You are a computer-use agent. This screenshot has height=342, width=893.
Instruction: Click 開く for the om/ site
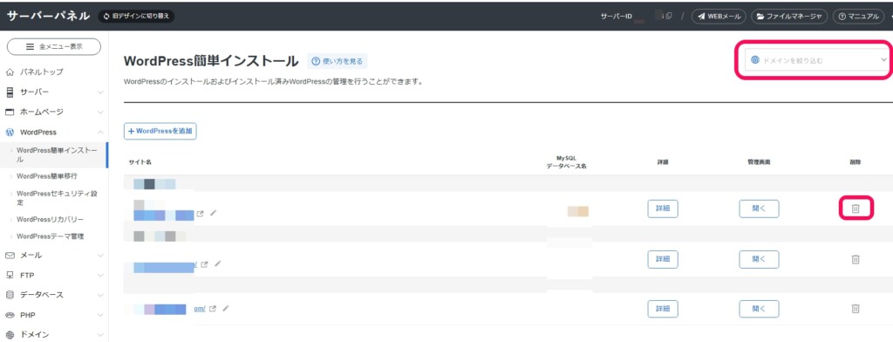[759, 308]
